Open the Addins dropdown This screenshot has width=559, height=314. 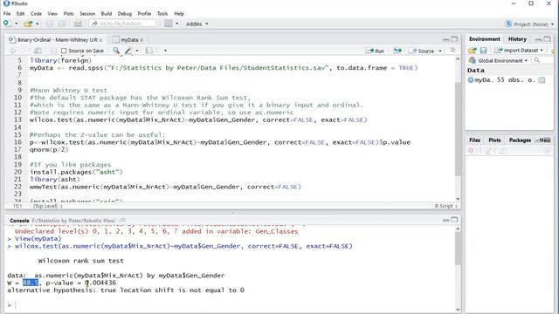point(197,24)
